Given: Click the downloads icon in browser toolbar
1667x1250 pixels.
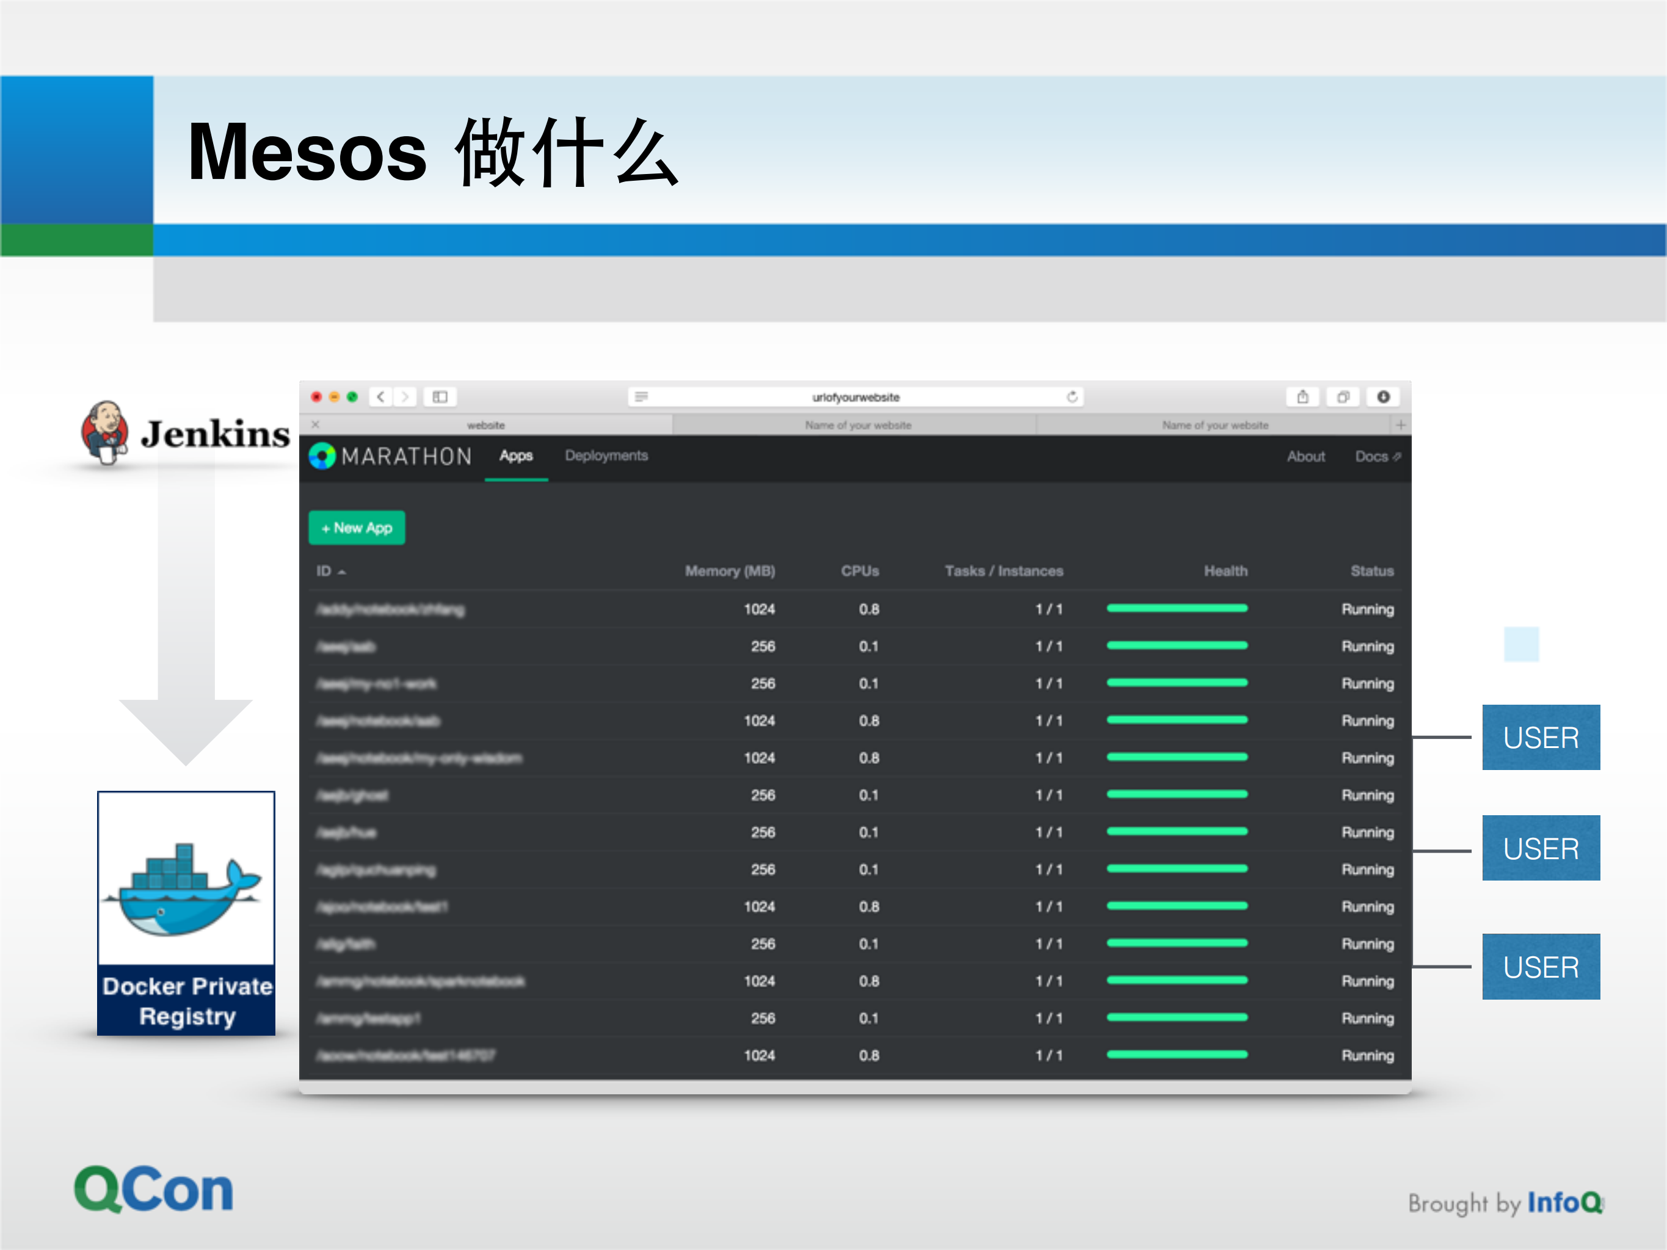Looking at the screenshot, I should pyautogui.click(x=1384, y=397).
